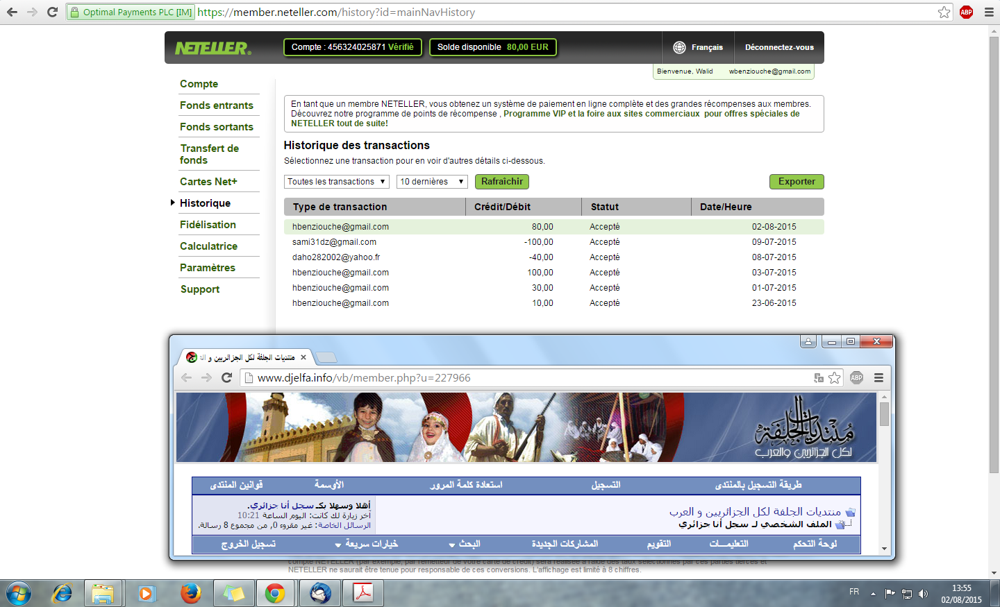Screen dimensions: 1000x607
Task: Reload the djelfa.info page in small window
Action: (x=226, y=377)
